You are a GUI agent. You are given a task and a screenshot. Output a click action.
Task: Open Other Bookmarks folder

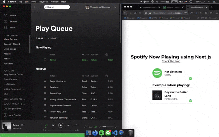click(x=210, y=18)
